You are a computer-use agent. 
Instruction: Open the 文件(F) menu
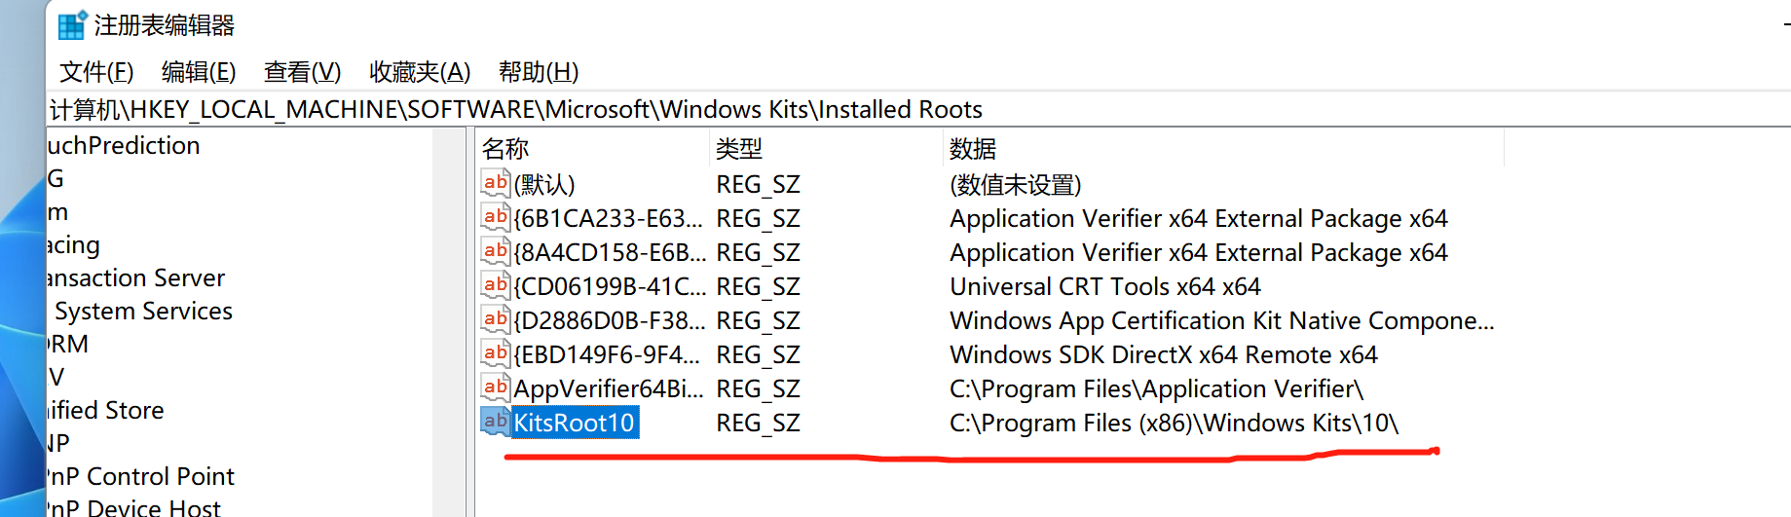tap(96, 72)
